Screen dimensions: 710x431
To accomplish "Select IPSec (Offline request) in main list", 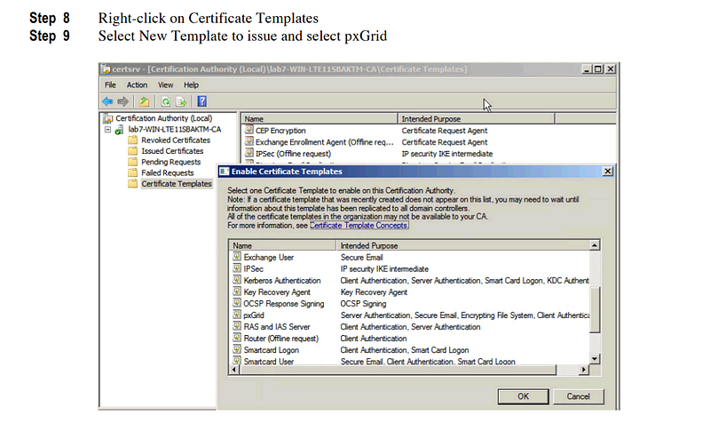I will (293, 154).
